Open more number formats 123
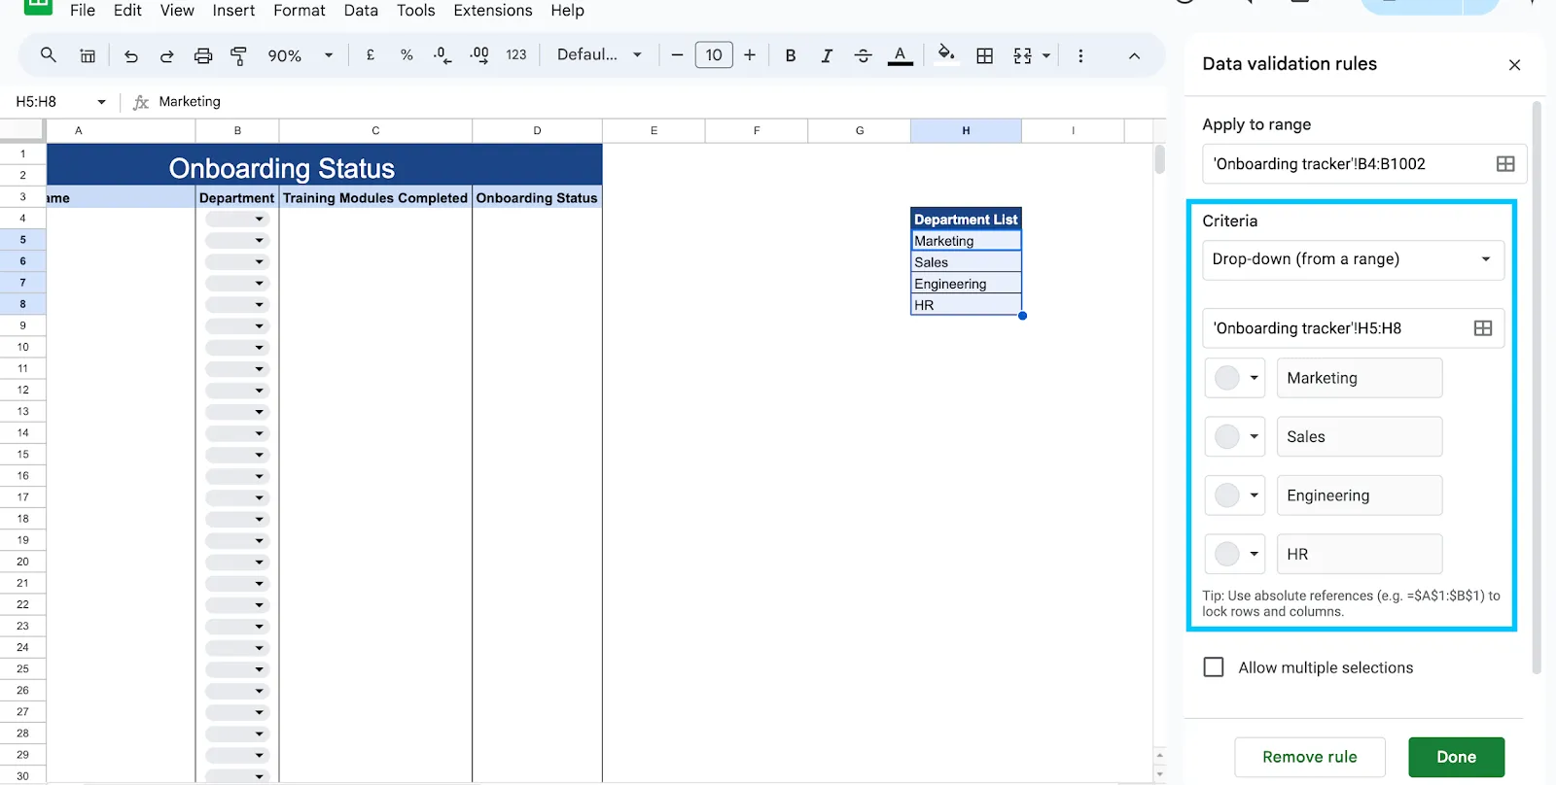 pos(516,55)
